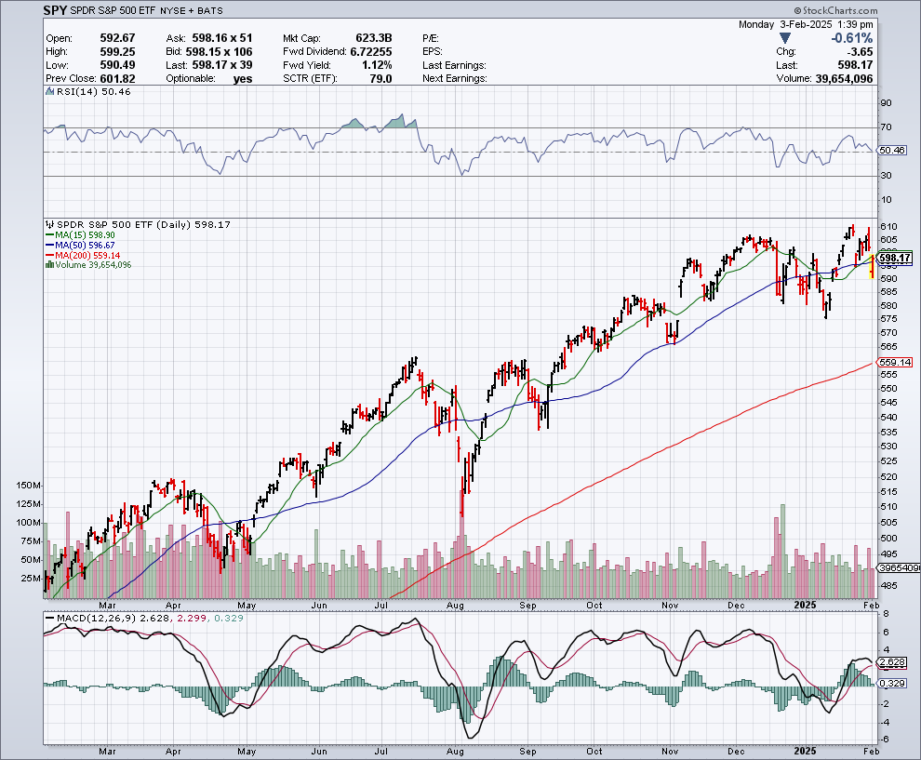Viewport: 921px width, 760px height.
Task: Click the chart-type icon before RSI(14) label
Action: click(50, 91)
